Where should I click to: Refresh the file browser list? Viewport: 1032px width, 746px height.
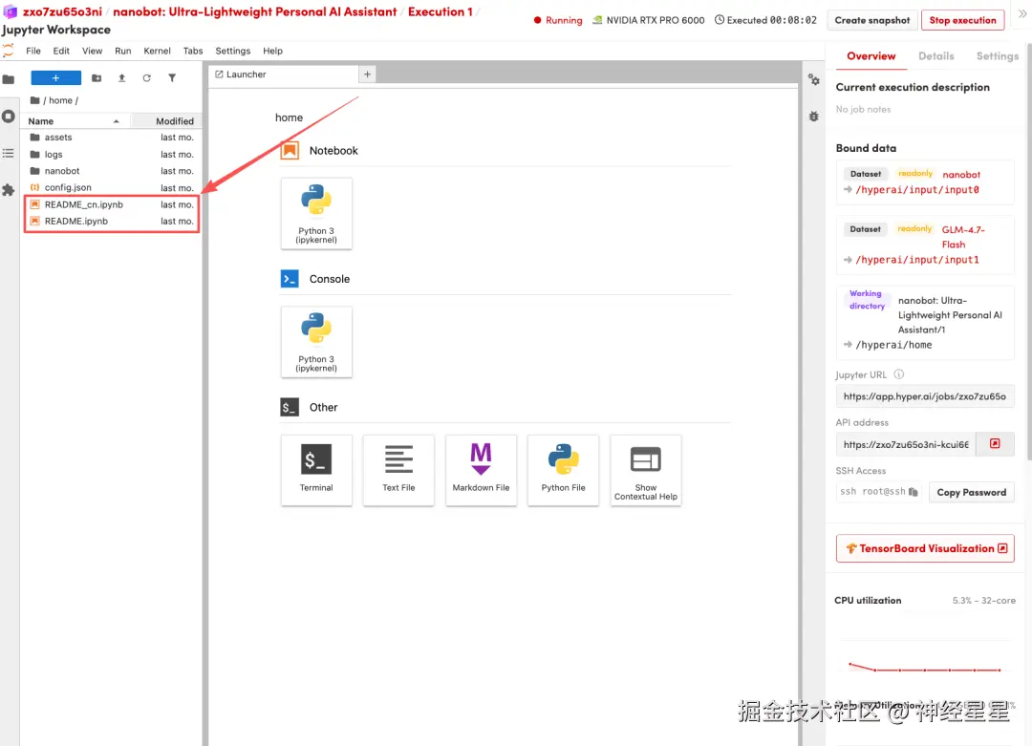tap(147, 77)
